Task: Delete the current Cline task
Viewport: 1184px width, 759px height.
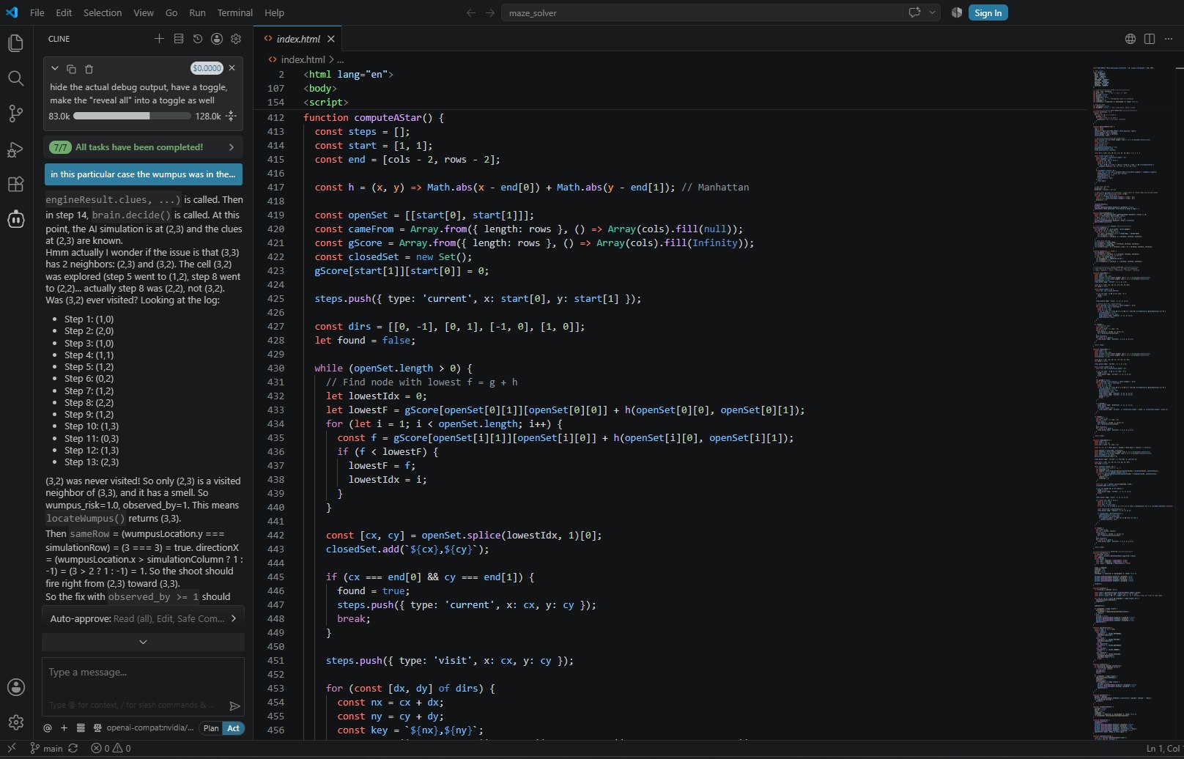Action: pyautogui.click(x=89, y=69)
